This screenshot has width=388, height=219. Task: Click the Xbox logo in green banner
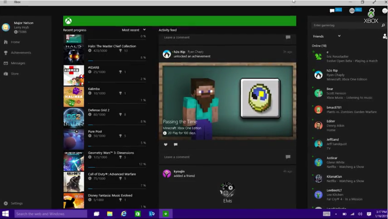tap(68, 21)
